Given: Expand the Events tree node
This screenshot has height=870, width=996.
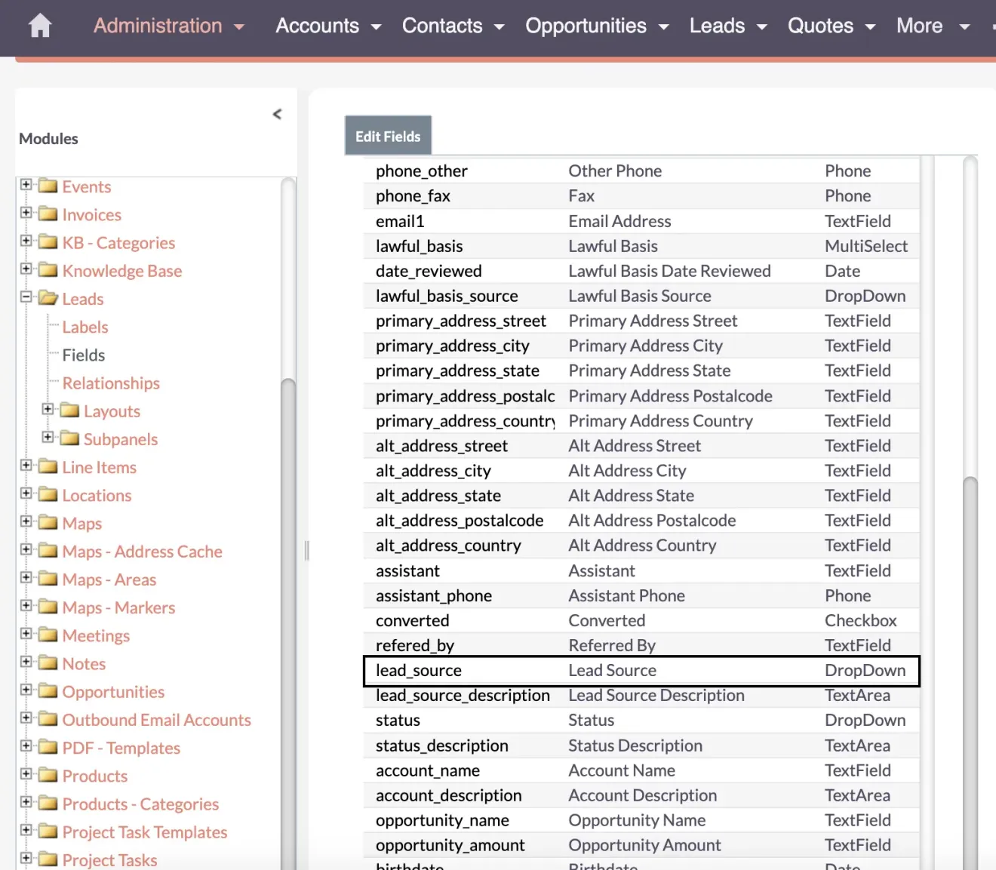Looking at the screenshot, I should pos(25,186).
